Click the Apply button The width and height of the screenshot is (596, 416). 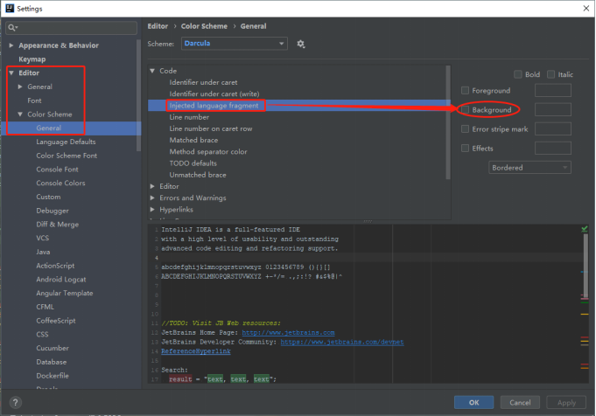(566, 402)
